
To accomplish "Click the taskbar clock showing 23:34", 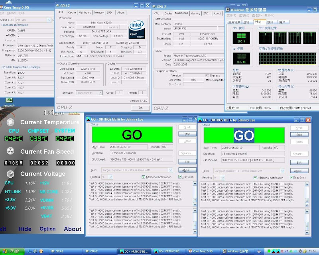I will [312, 251].
